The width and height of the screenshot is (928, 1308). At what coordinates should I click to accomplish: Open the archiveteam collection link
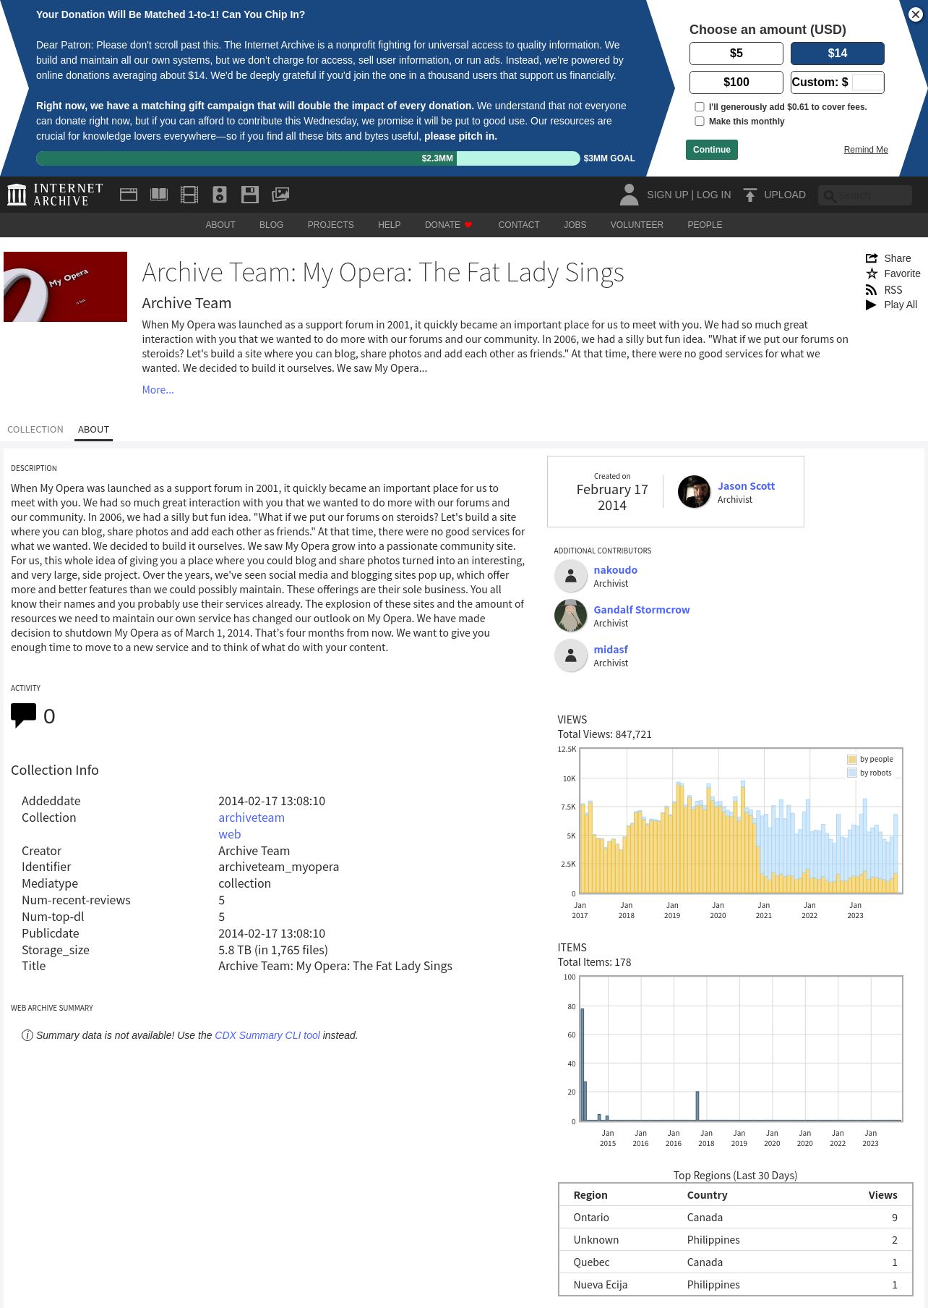pos(252,817)
